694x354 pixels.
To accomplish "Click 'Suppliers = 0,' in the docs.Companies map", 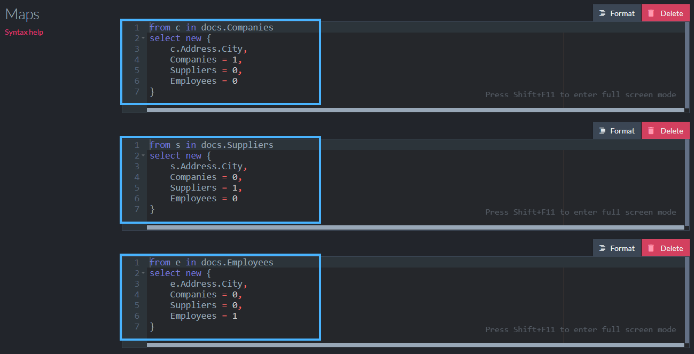I will (x=206, y=70).
